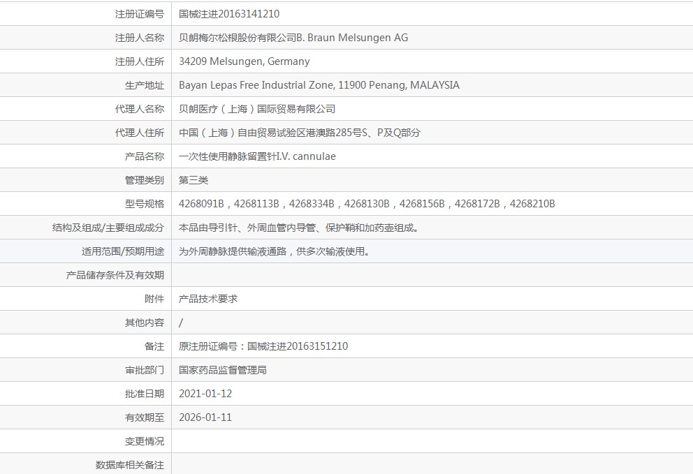The width and height of the screenshot is (693, 474).
Task: Select approval date 2021-01-12
Action: 205,394
